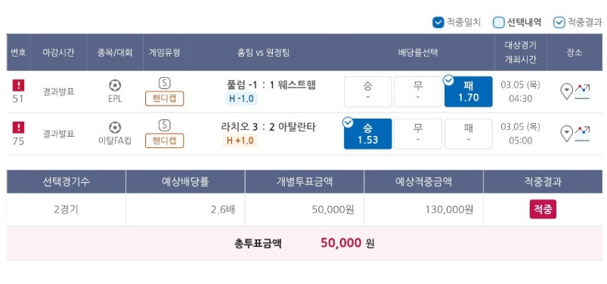Open the location pin for the 라치오 match
This screenshot has width=607, height=284.
tap(566, 134)
